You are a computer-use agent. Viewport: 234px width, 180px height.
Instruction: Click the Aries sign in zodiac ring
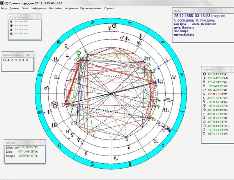click(x=182, y=112)
